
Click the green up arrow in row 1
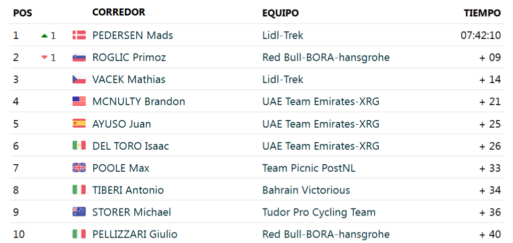tap(45, 35)
